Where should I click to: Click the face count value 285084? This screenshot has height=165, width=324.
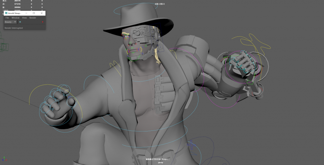17,7
